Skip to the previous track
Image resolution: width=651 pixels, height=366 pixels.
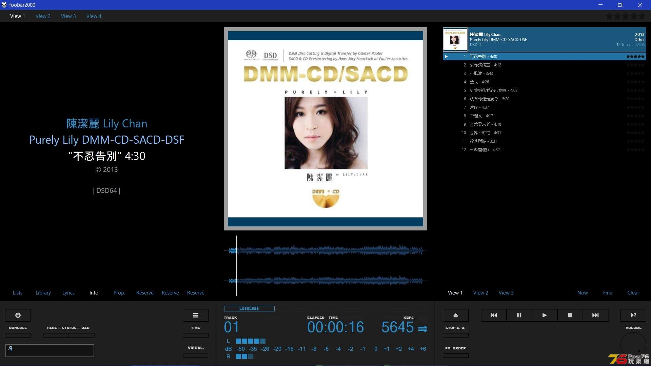(494, 315)
